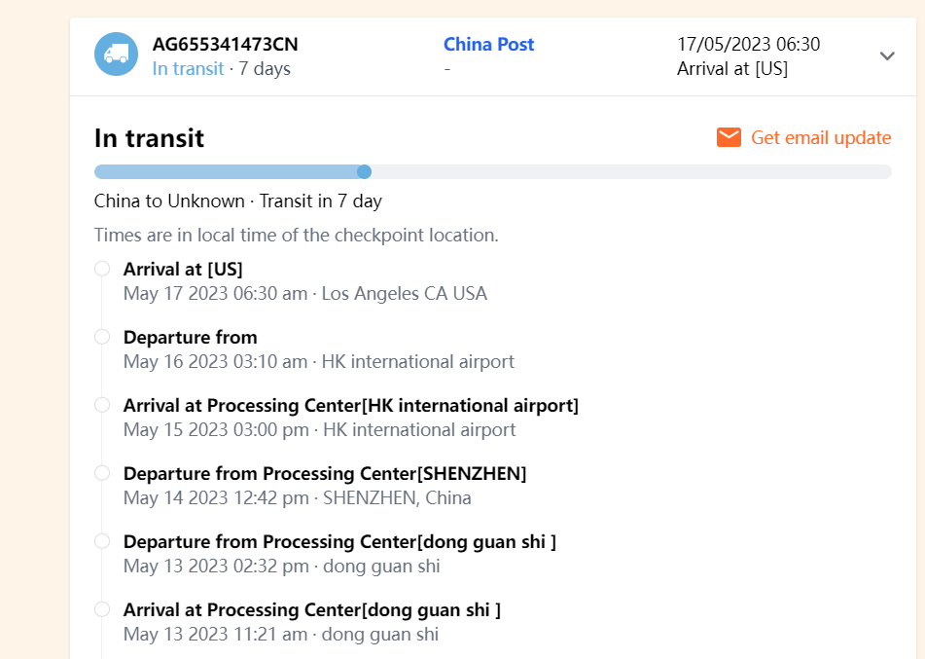This screenshot has width=925, height=659.
Task: Click the 17/05/2023 06:30 latest update
Action: pos(748,44)
